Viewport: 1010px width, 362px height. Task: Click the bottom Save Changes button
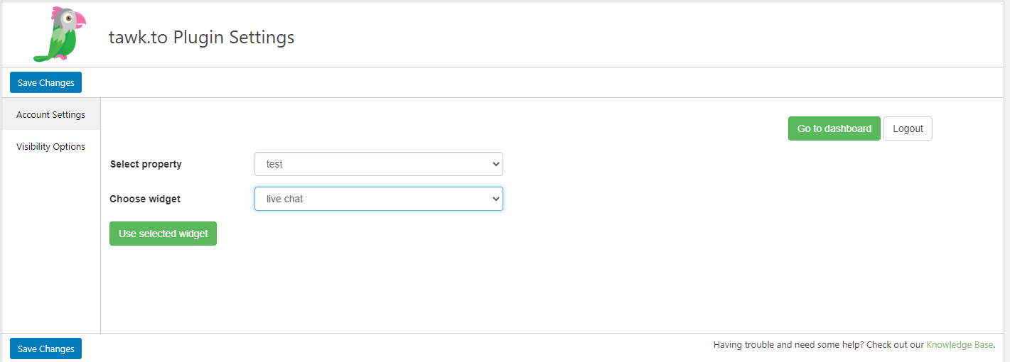[x=46, y=349]
